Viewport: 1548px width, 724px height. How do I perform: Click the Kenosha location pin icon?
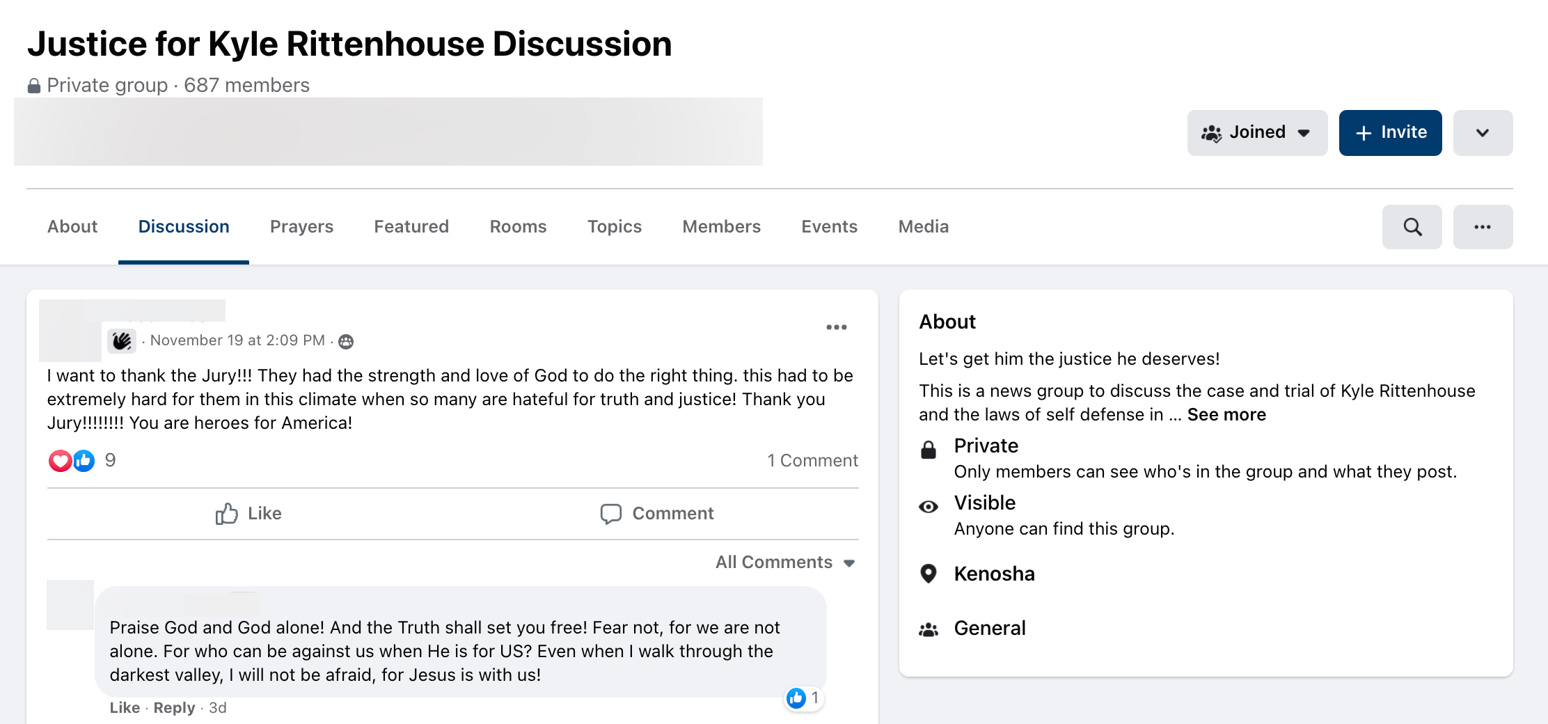(929, 572)
